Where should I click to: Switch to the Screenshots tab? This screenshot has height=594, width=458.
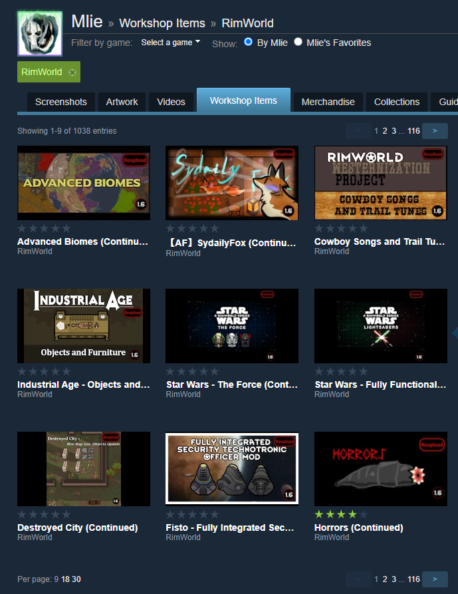(x=61, y=102)
